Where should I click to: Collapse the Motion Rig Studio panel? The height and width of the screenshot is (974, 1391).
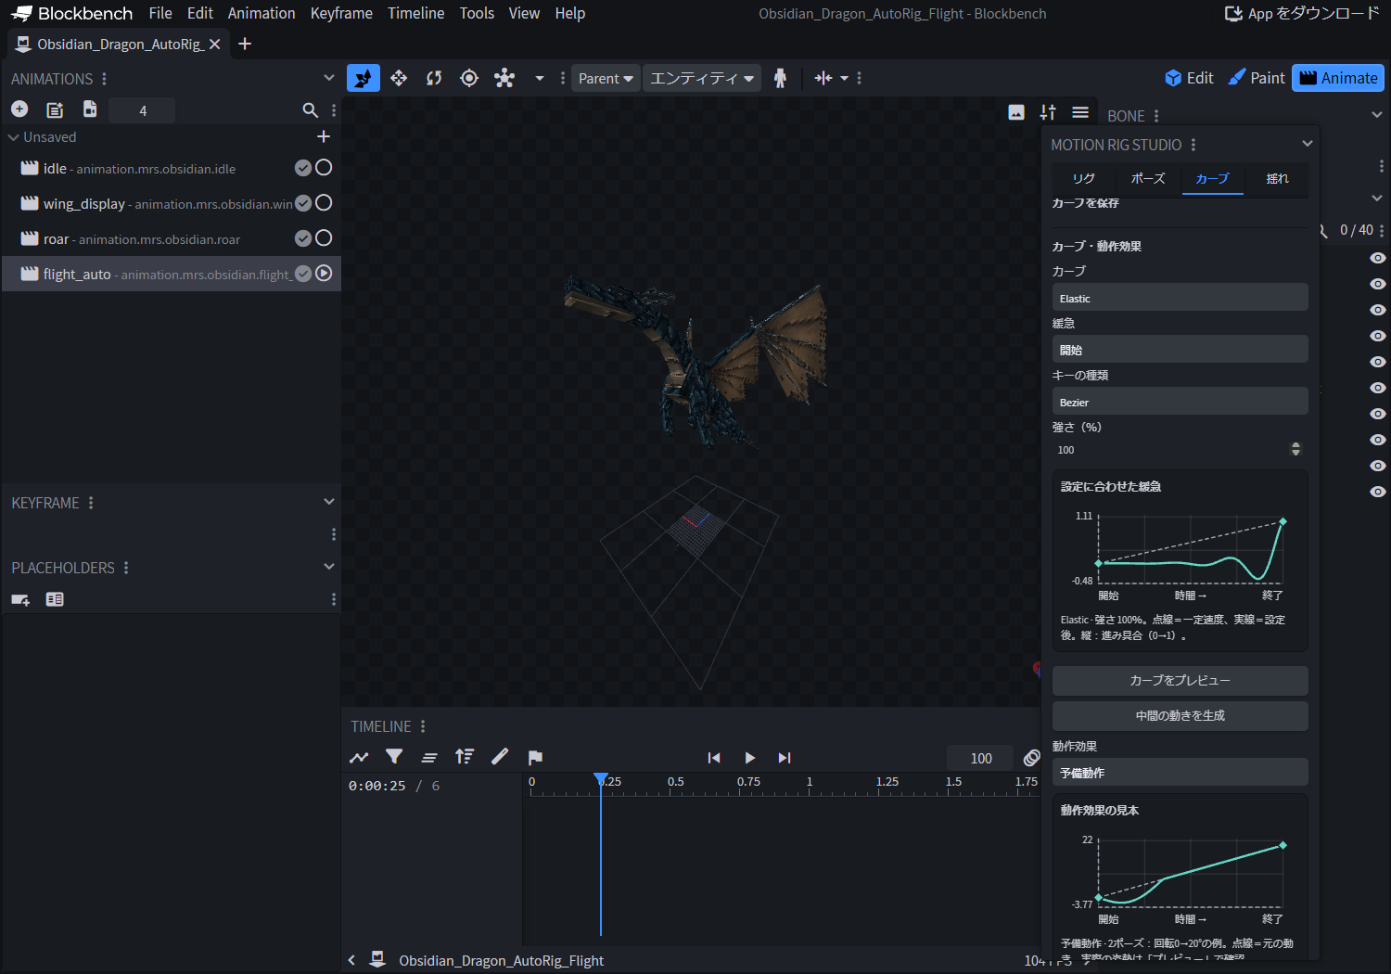pyautogui.click(x=1307, y=144)
